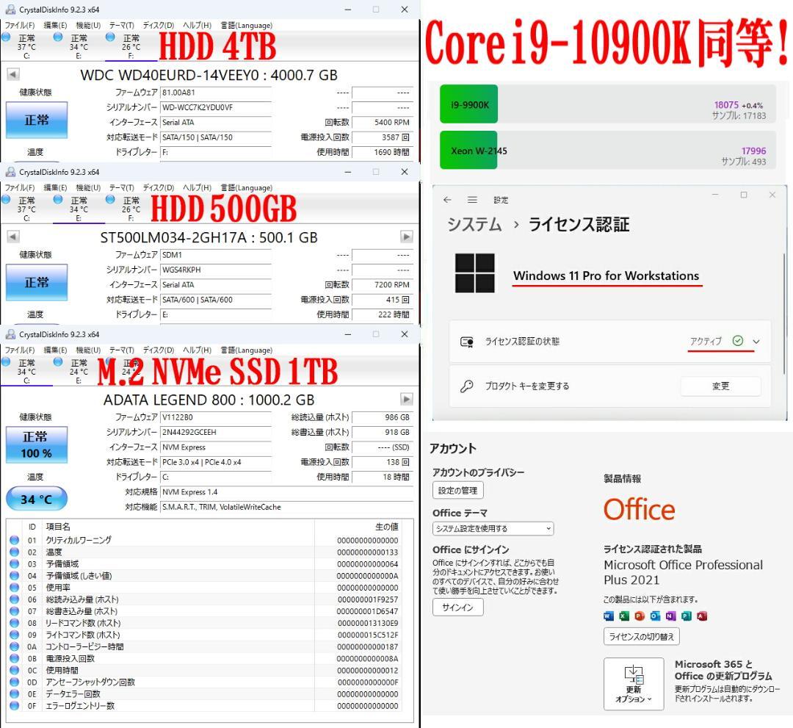Click the SATA/600 | SATA/600 transfer mode value
Image resolution: width=793 pixels, height=728 pixels.
click(216, 300)
